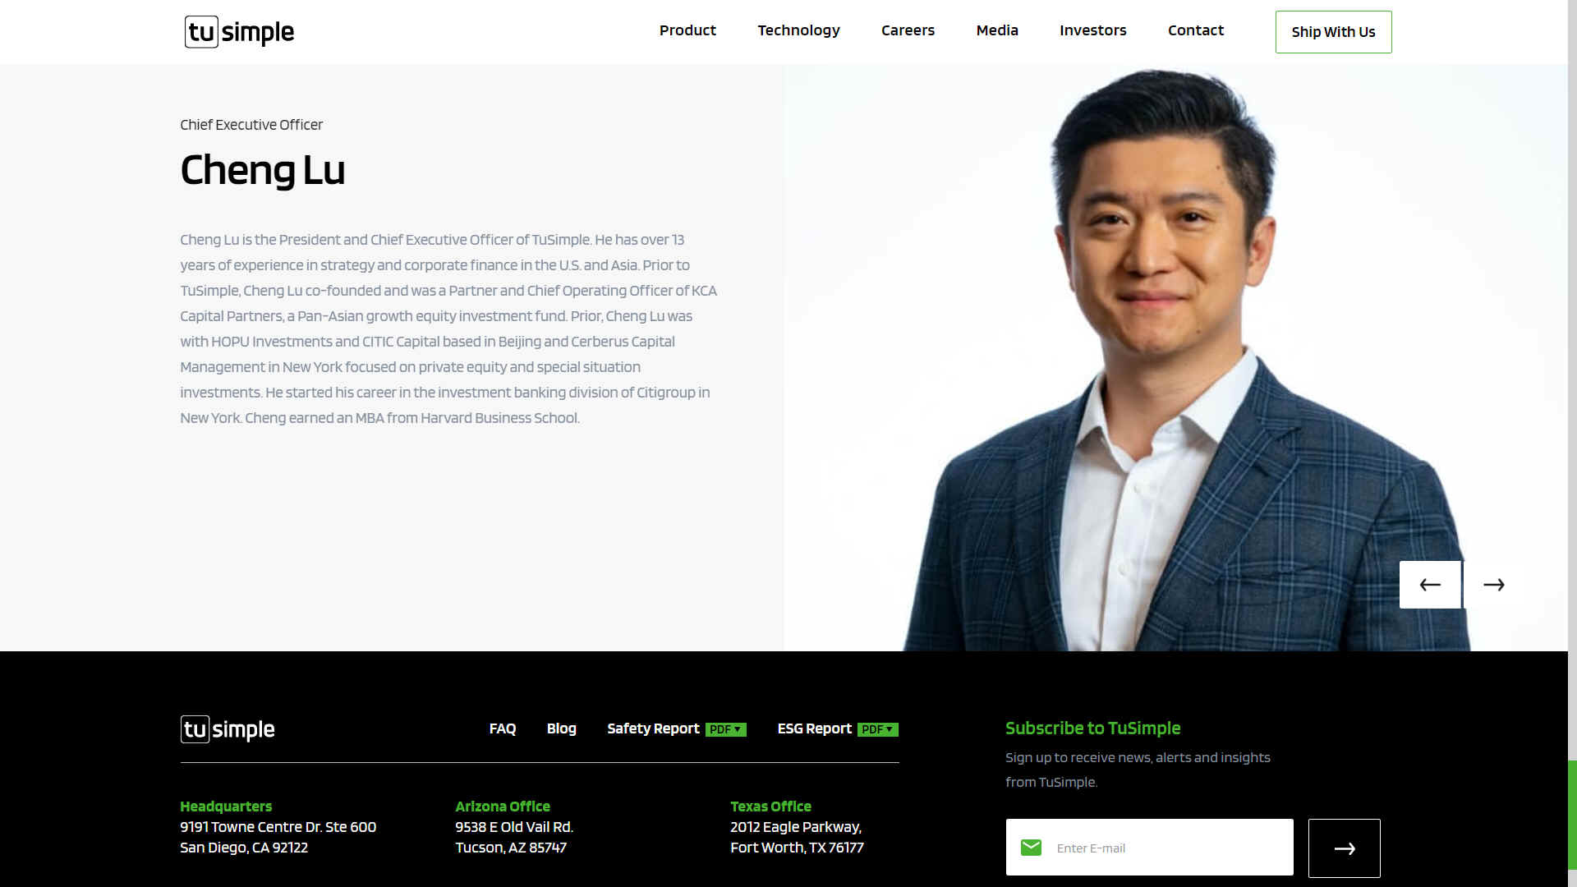1577x887 pixels.
Task: Click the Chief Executive Officer label
Action: pos(251,125)
